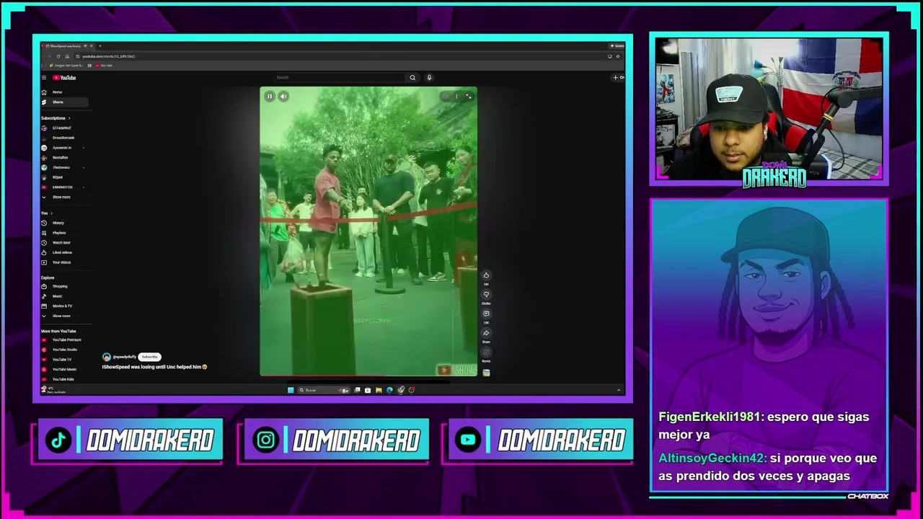Share the Short

pyautogui.click(x=486, y=333)
